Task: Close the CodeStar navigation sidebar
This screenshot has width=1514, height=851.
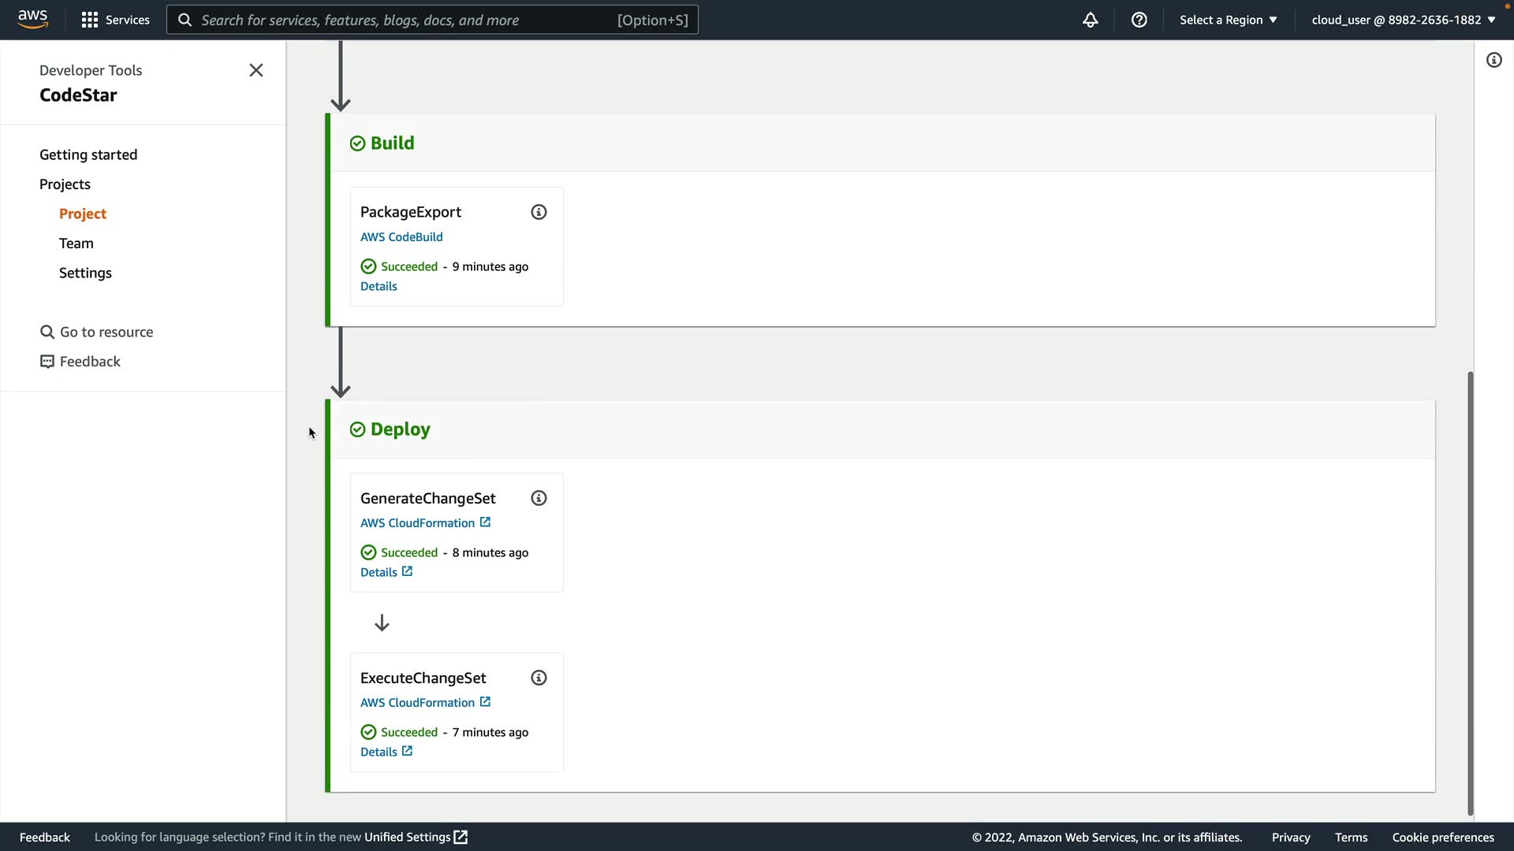Action: pyautogui.click(x=256, y=70)
